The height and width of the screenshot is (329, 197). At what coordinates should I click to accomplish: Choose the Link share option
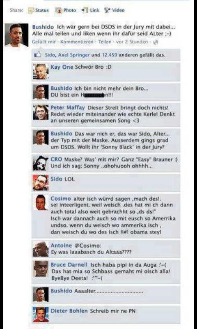90,10
